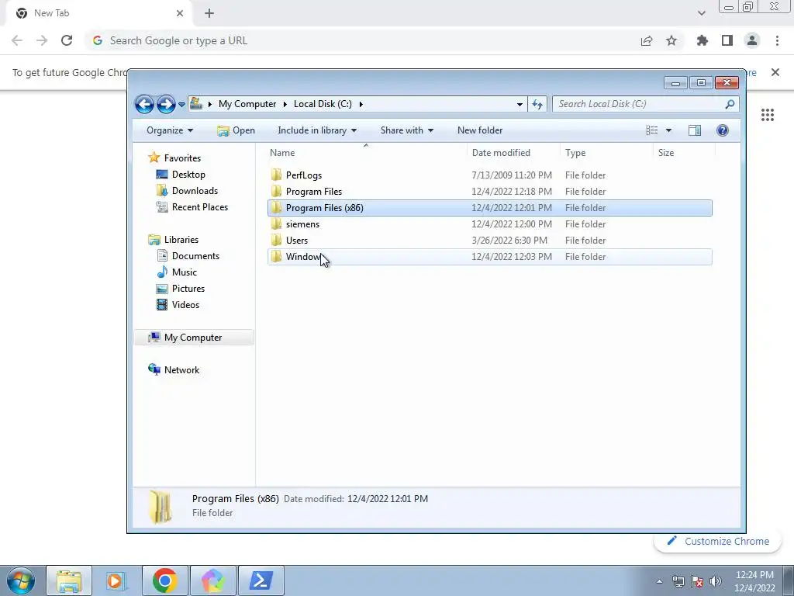Change your view icon in Explorer
Viewport: 794px width, 596px height.
[651, 130]
